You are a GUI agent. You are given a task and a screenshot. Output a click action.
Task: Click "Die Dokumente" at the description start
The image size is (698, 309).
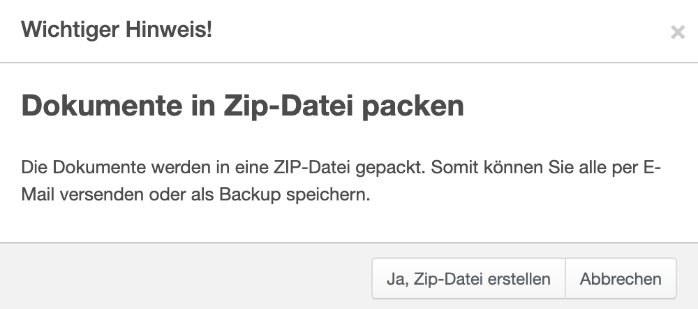coord(67,168)
